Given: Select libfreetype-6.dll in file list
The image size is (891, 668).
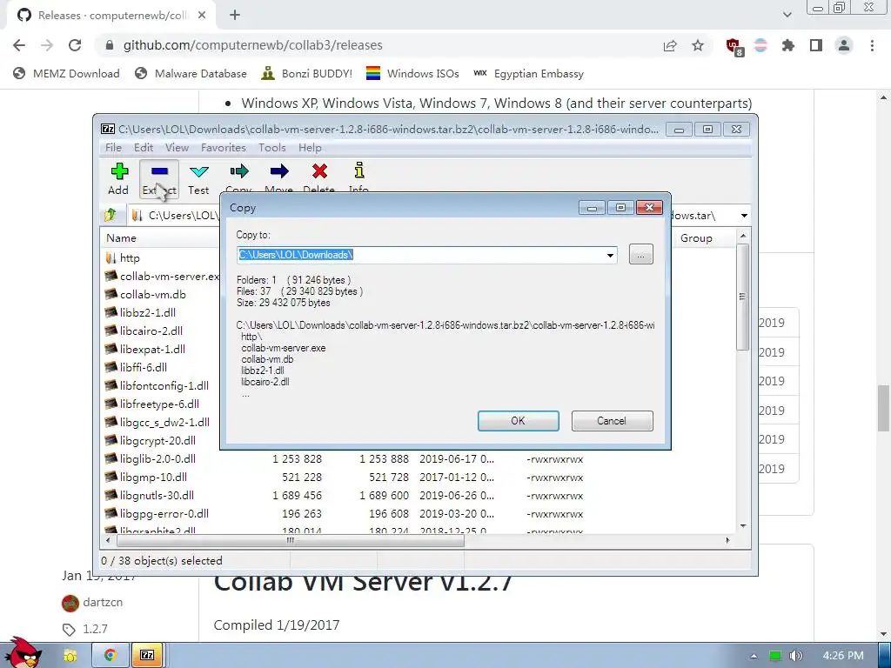Looking at the screenshot, I should [159, 404].
